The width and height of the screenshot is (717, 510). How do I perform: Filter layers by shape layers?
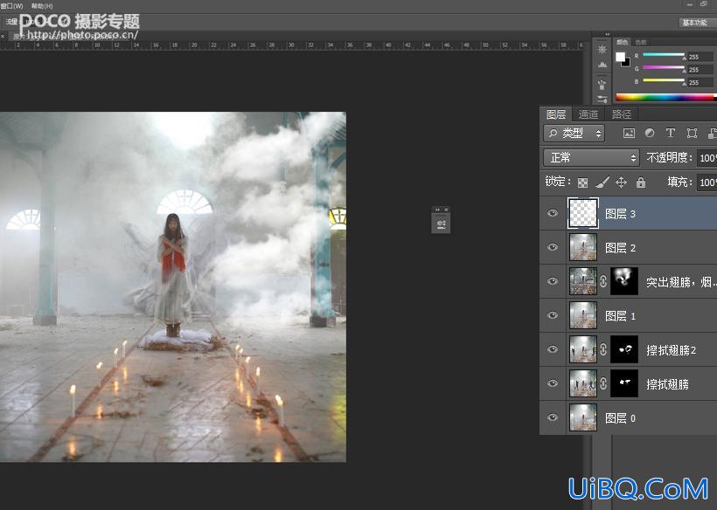click(692, 133)
